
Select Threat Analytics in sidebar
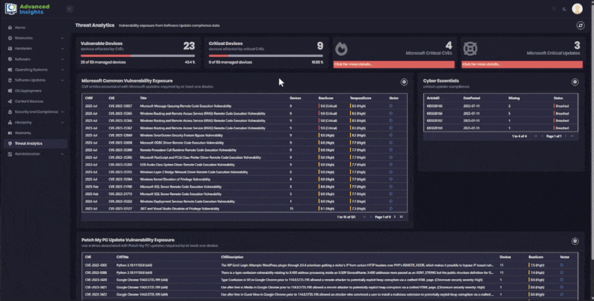[x=36, y=144]
